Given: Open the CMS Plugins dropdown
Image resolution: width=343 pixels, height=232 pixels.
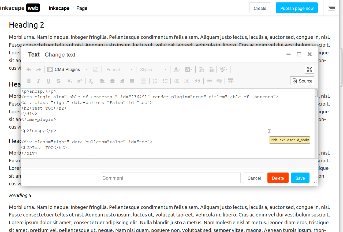Looking at the screenshot, I should point(67,70).
